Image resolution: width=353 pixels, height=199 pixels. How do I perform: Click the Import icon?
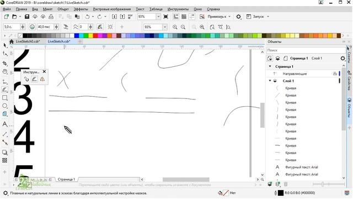tap(114, 17)
